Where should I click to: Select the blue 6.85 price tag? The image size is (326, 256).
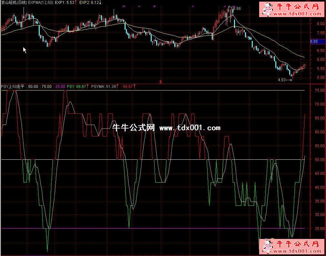(x=314, y=42)
